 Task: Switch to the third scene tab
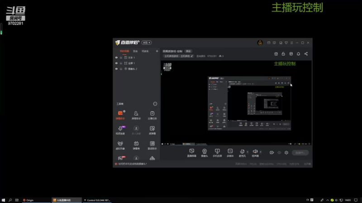click(145, 51)
